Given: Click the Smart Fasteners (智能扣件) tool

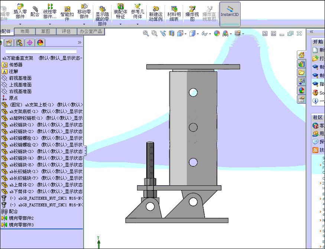Looking at the screenshot, I should 67,14.
